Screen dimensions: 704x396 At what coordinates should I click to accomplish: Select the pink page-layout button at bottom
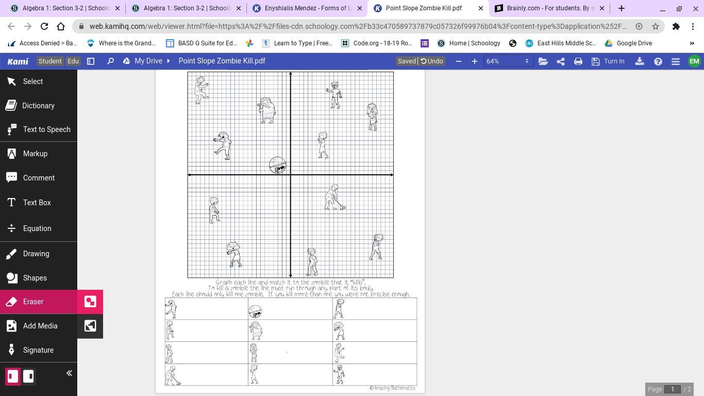[x=12, y=376]
